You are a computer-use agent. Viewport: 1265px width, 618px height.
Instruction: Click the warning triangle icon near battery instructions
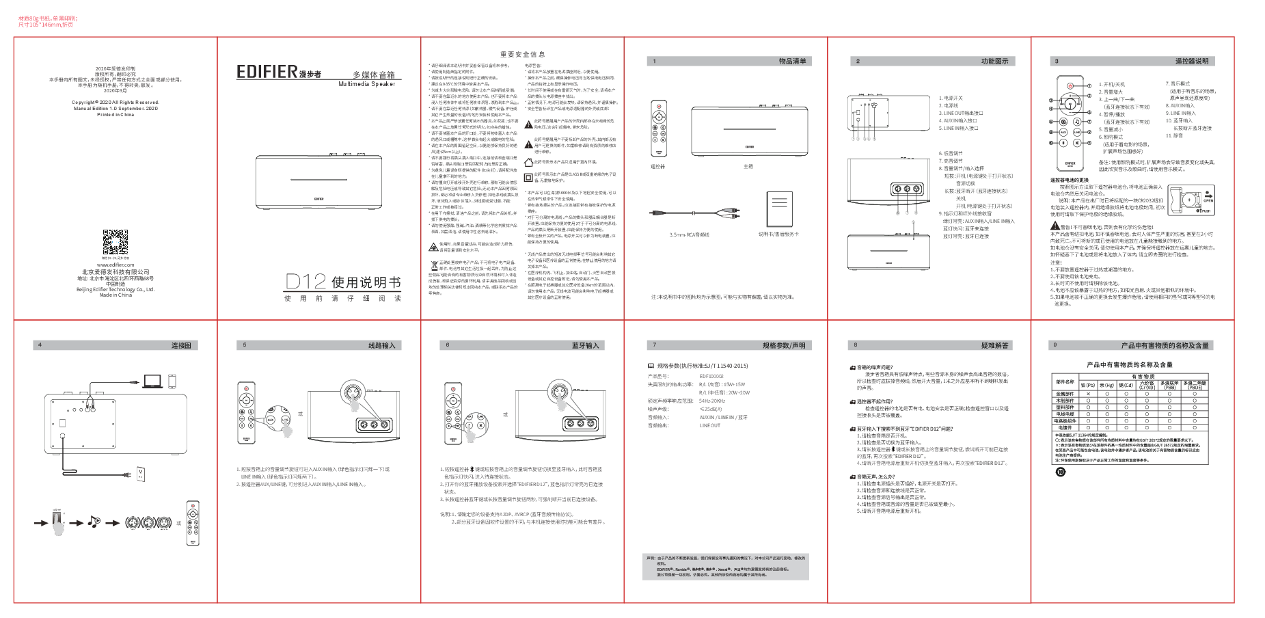point(1055,229)
